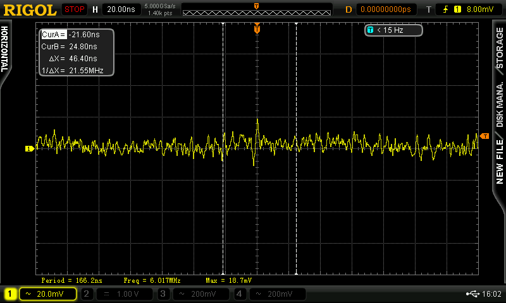Click the orange T marker in the memory overview bar

(x=257, y=6)
